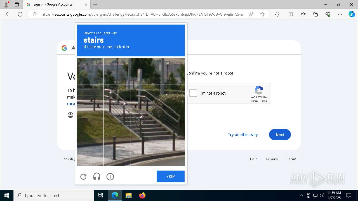Viewport: 358px width, 201px height.
Task: Open the reCAPTCHA help info icon
Action: tap(110, 176)
